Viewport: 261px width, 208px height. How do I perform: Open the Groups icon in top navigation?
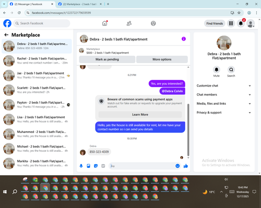pos(153,23)
